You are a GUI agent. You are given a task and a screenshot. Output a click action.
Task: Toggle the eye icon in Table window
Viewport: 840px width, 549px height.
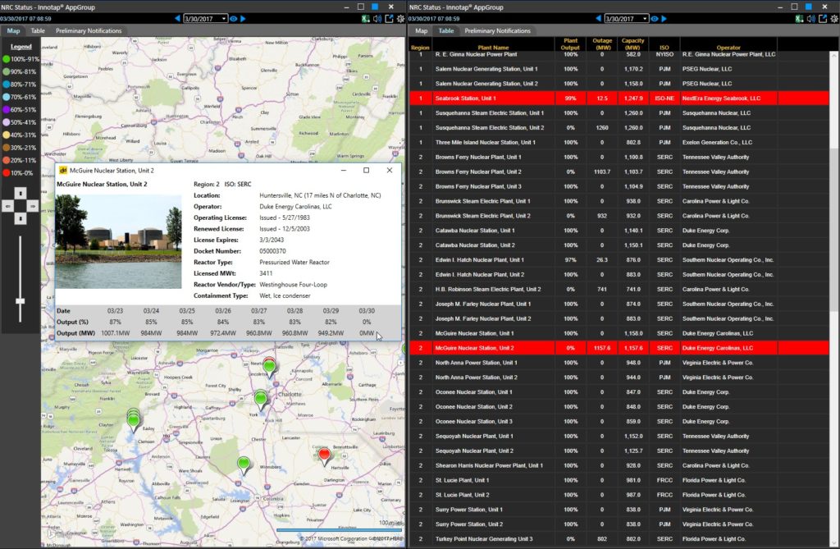pyautogui.click(x=654, y=18)
